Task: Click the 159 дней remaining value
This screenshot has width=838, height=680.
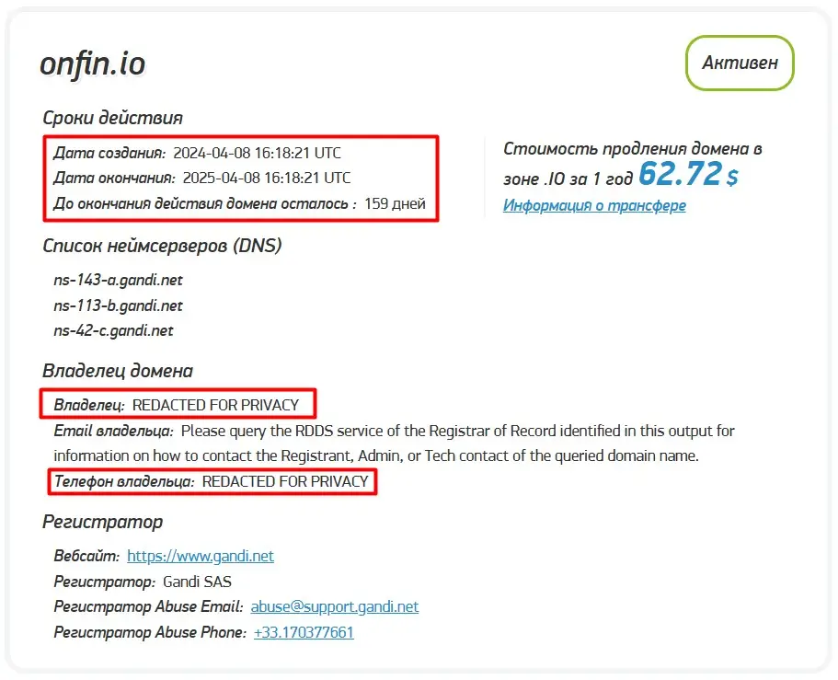Action: pyautogui.click(x=395, y=203)
